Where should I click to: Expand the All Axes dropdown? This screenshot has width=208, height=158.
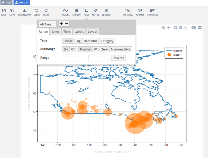tap(47, 24)
